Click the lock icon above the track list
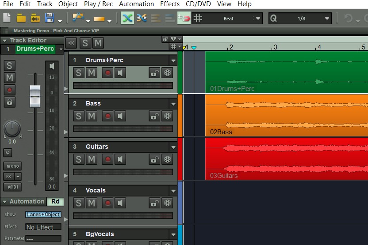 point(165,39)
